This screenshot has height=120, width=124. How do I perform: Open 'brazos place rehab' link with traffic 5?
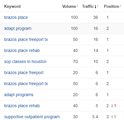pyautogui.click(x=22, y=106)
